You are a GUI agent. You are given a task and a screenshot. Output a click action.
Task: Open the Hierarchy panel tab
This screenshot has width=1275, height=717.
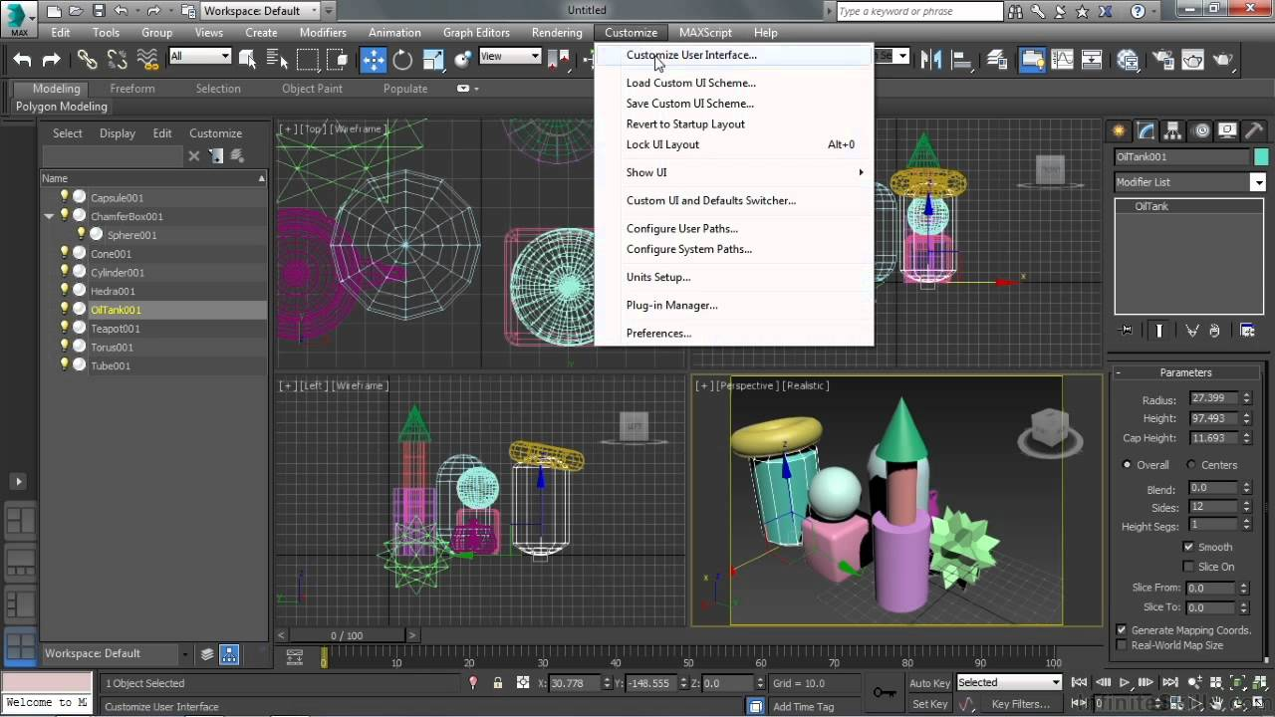pos(1172,131)
